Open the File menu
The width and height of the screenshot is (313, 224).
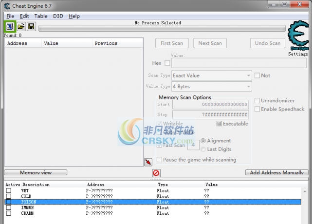point(10,16)
